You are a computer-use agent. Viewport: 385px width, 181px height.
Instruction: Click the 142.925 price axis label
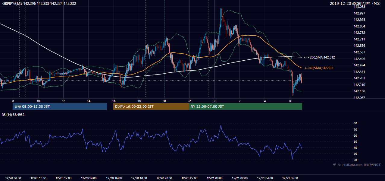(x=359, y=20)
